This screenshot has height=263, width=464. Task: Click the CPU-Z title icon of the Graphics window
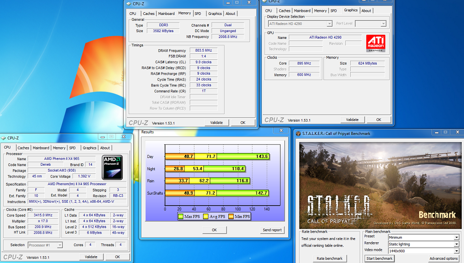point(266,0)
